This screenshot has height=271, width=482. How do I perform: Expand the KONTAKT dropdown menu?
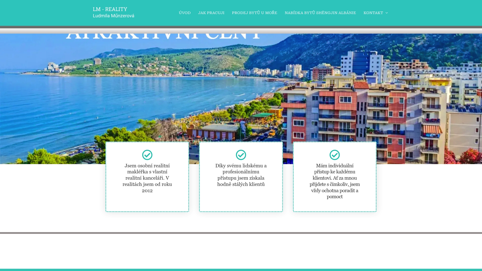click(374, 13)
